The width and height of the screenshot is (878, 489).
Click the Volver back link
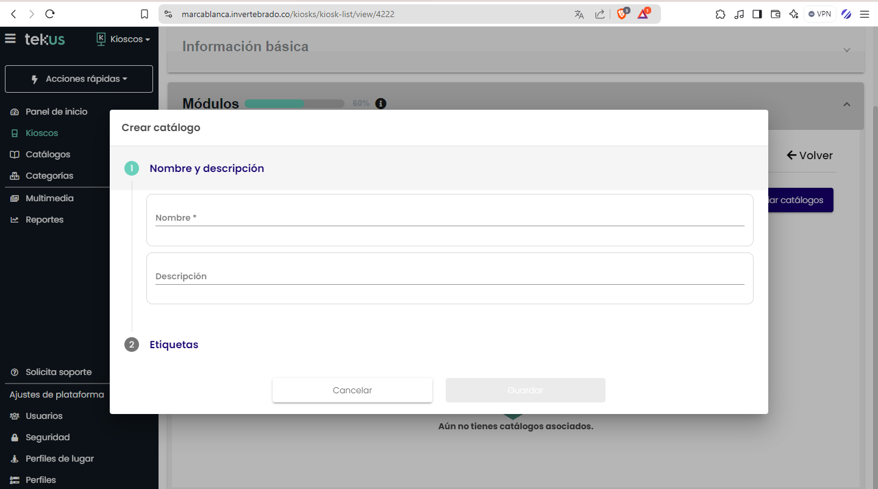(810, 155)
